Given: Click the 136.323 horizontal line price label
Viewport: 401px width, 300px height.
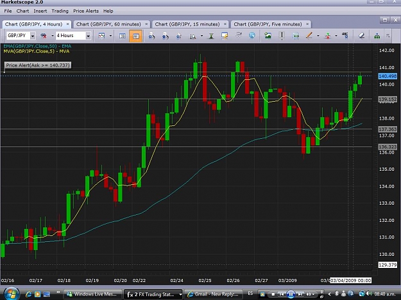Looking at the screenshot, I should point(388,147).
